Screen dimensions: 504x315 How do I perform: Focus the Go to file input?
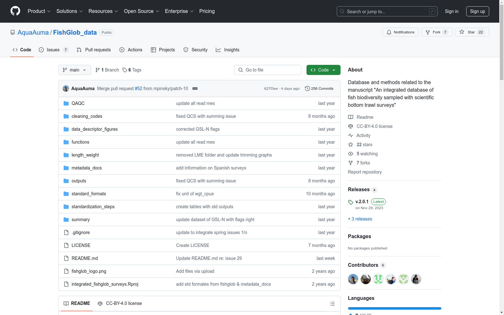268,70
